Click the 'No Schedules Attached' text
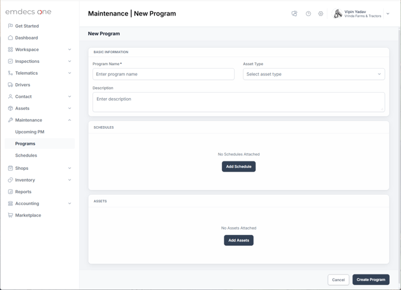This screenshot has height=290, width=401. click(x=239, y=154)
